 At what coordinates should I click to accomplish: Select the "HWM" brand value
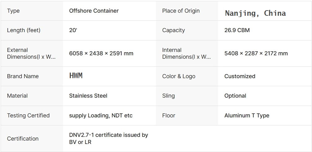click(76, 76)
